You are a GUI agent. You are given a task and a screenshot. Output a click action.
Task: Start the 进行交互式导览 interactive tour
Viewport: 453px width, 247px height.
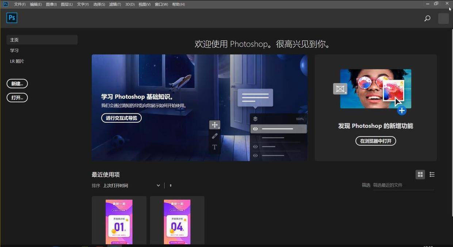pyautogui.click(x=121, y=117)
